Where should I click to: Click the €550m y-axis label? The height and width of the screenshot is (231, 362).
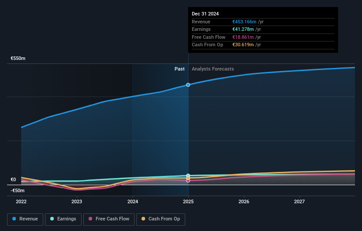[18, 58]
